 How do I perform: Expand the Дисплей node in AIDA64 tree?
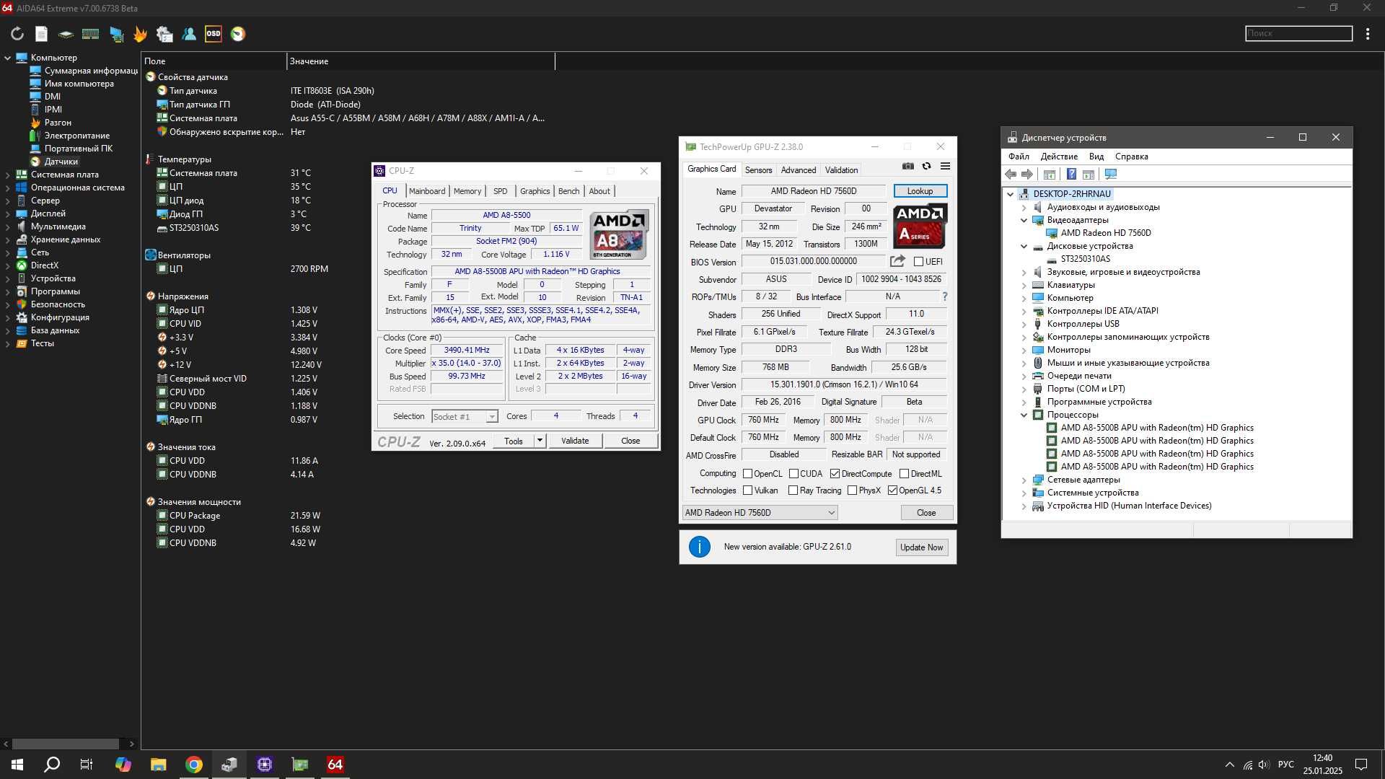click(7, 214)
